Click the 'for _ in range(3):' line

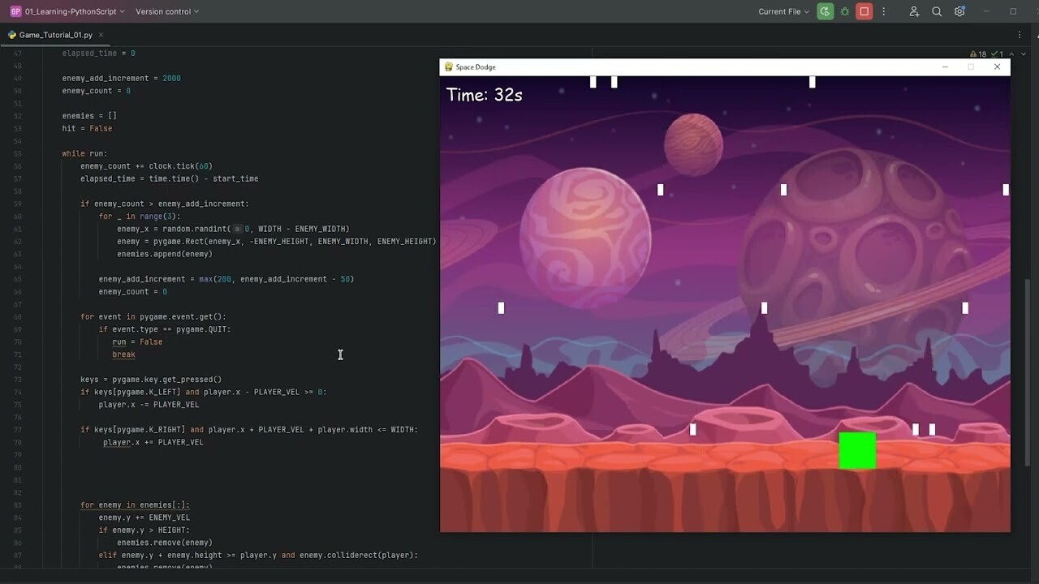[x=140, y=216]
